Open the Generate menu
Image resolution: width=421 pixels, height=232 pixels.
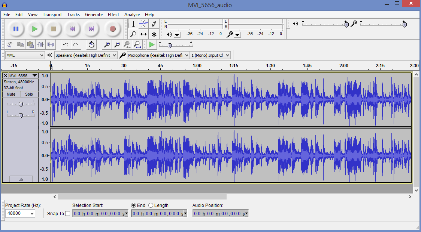pyautogui.click(x=94, y=15)
